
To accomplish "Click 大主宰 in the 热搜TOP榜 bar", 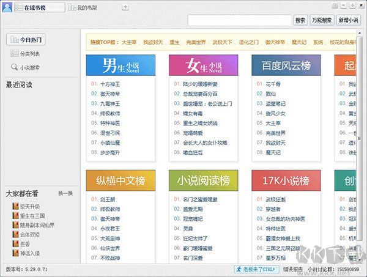I will [129, 42].
